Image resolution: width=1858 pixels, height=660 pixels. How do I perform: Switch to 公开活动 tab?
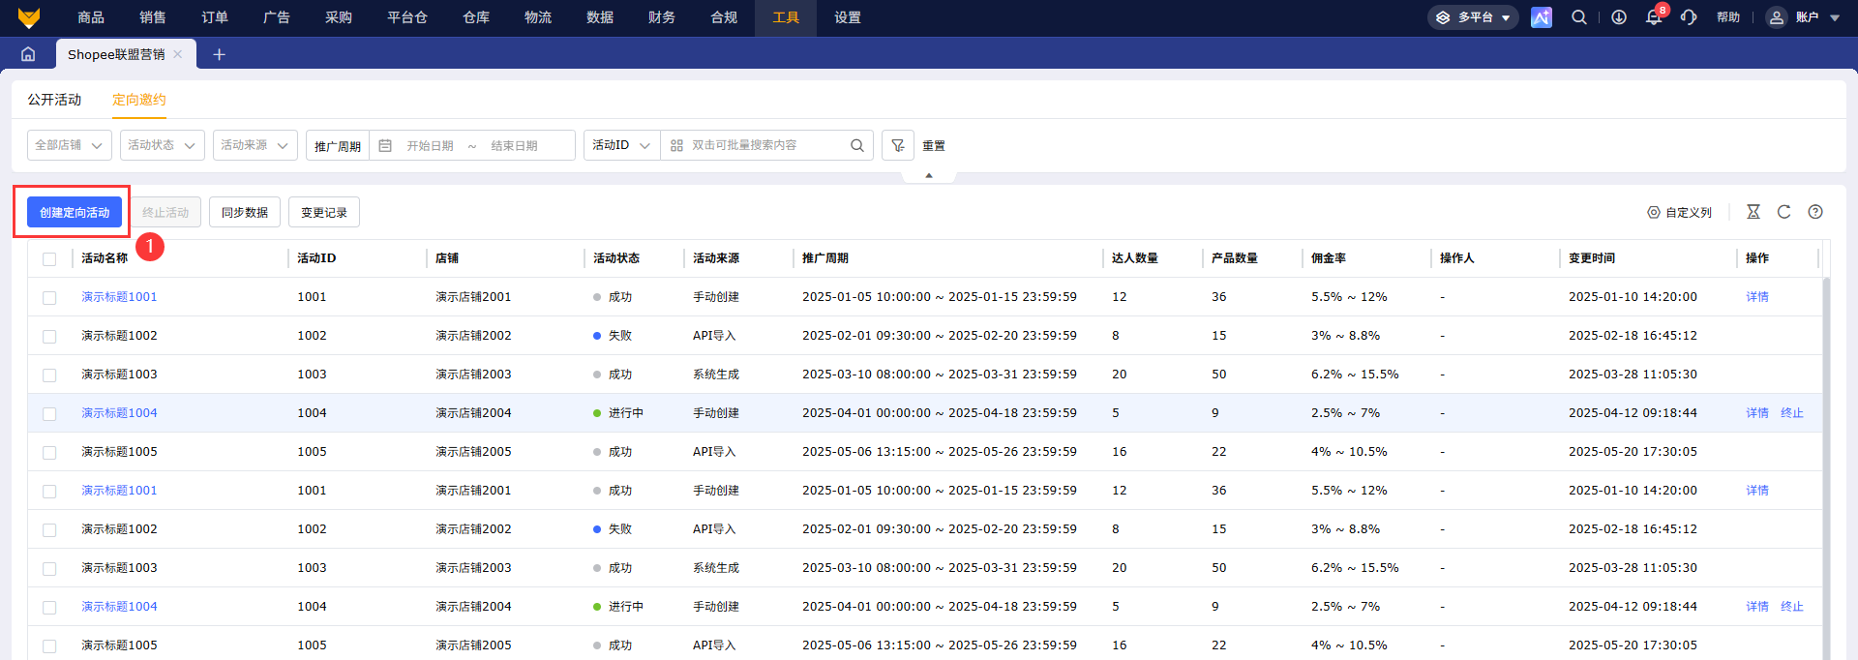pyautogui.click(x=54, y=100)
